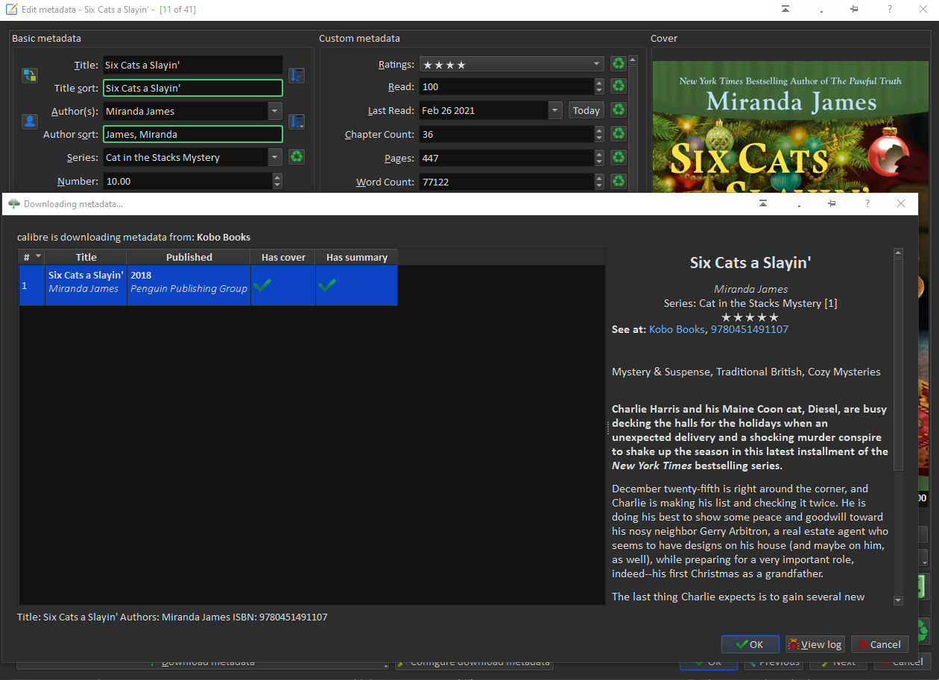Click the recycle icon next to Last Read
The width and height of the screenshot is (939, 680).
[618, 110]
